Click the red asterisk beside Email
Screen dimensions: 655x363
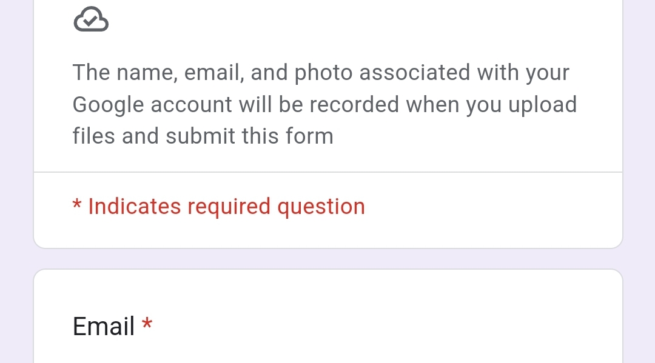[147, 325]
